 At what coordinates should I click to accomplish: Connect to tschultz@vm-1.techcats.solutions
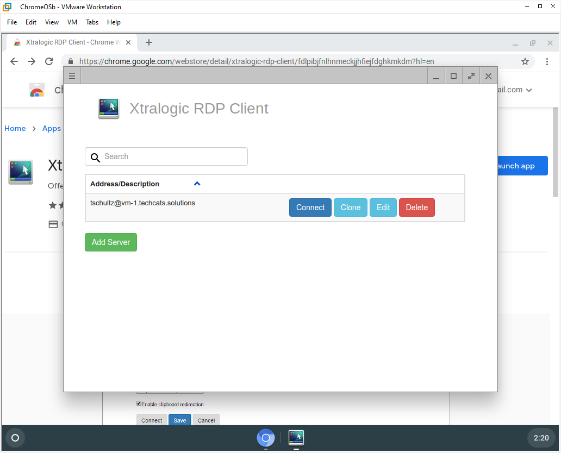tap(310, 207)
